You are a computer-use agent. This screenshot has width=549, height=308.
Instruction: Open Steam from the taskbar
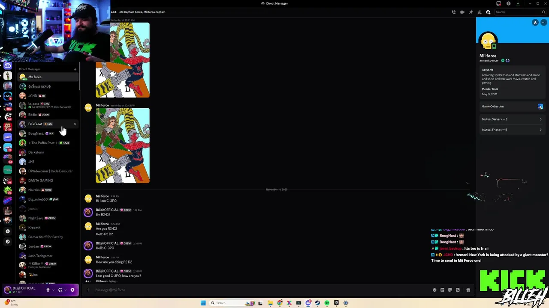pos(317,303)
